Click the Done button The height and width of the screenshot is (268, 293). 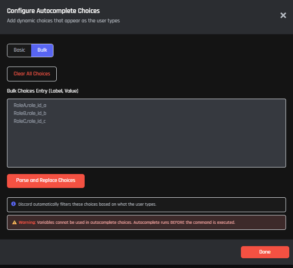(265, 252)
